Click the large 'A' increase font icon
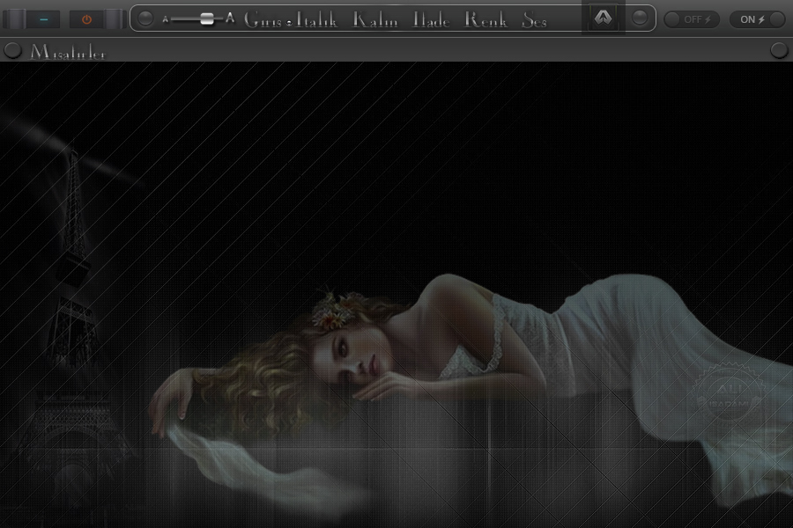793x528 pixels. [230, 18]
